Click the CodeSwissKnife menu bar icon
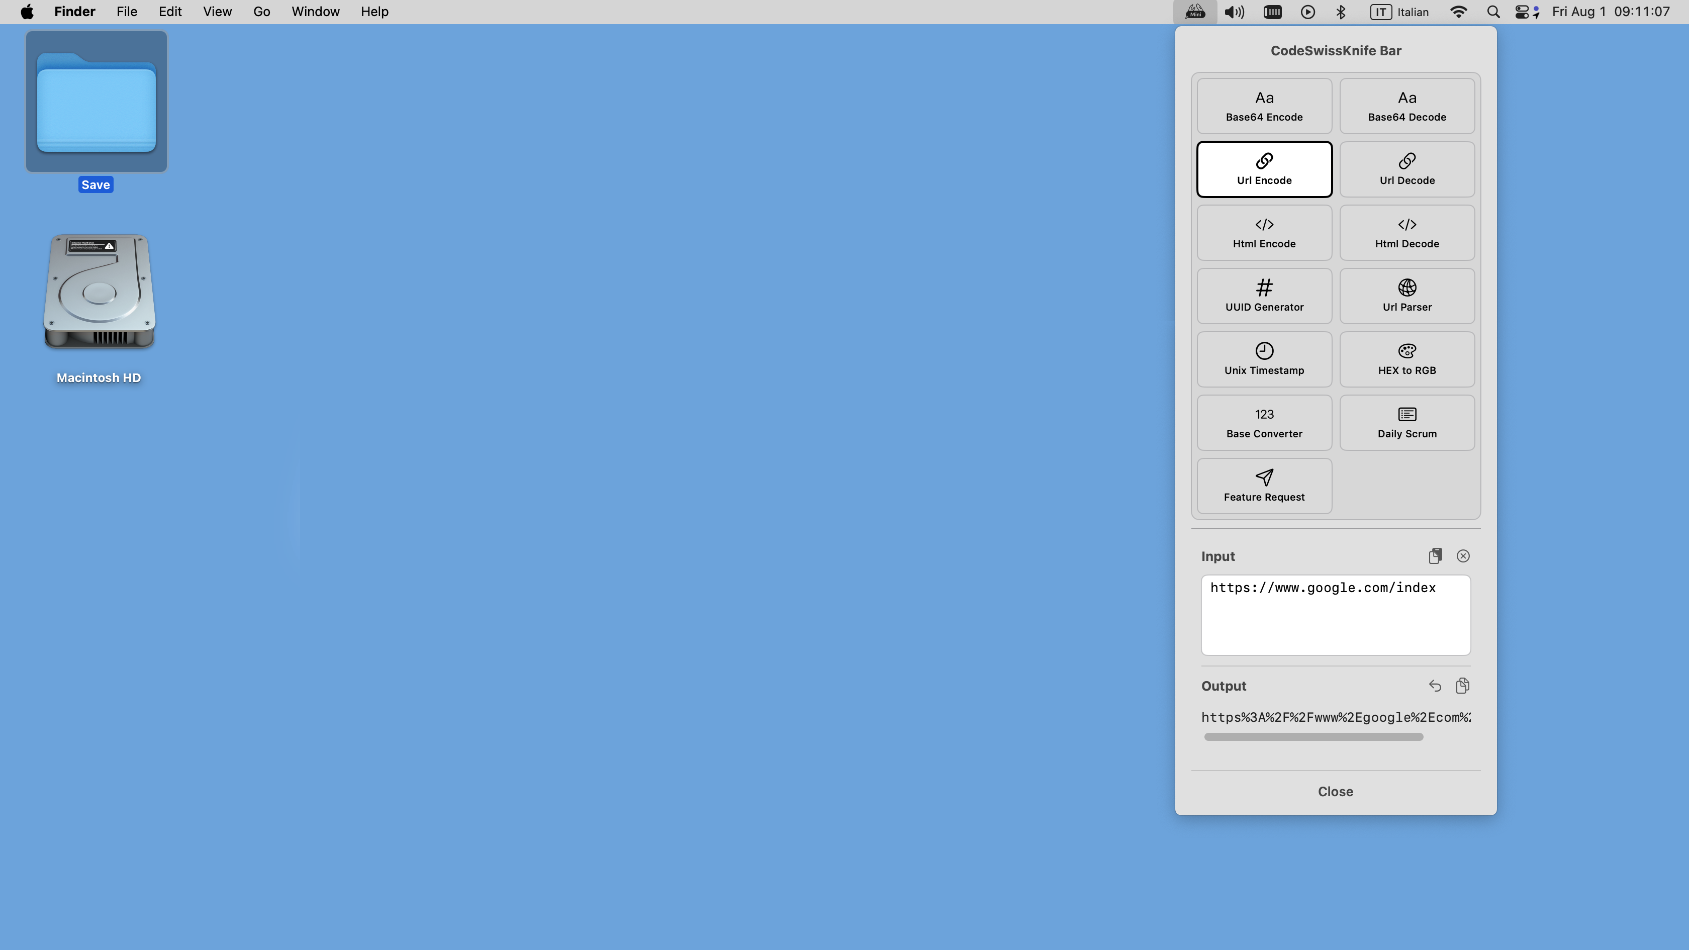Image resolution: width=1689 pixels, height=950 pixels. (1195, 12)
